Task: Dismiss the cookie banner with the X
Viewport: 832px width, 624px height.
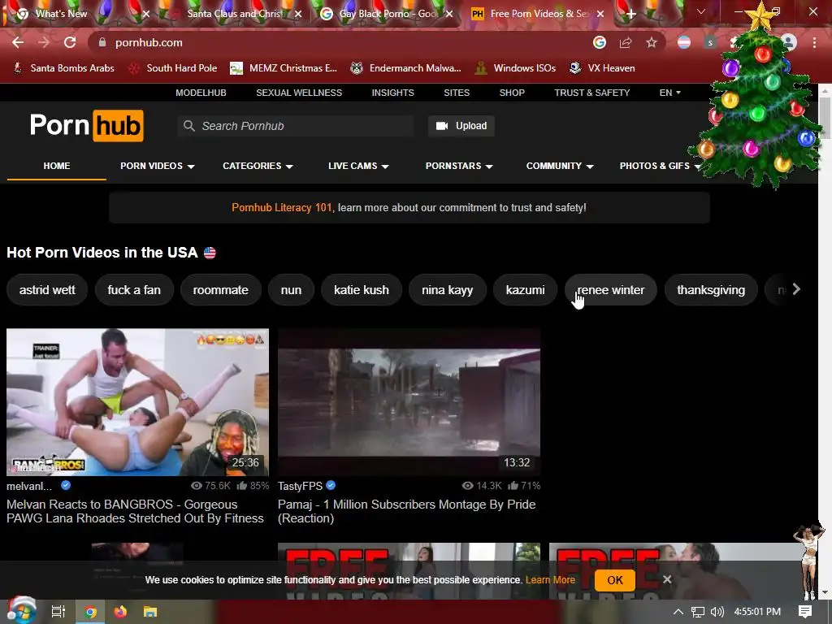Action: click(x=667, y=579)
